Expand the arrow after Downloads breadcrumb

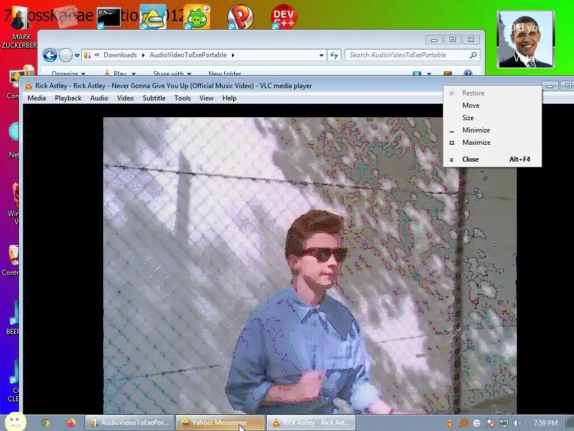click(143, 56)
